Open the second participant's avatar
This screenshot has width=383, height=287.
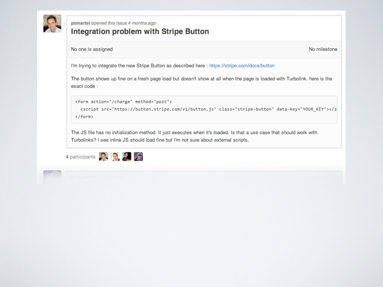(115, 157)
